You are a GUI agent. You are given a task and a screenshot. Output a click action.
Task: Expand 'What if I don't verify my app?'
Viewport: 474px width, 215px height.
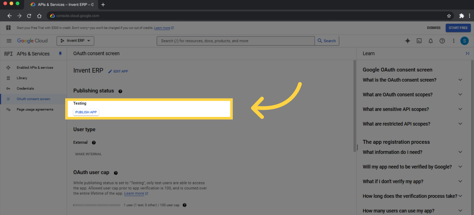coord(412,181)
